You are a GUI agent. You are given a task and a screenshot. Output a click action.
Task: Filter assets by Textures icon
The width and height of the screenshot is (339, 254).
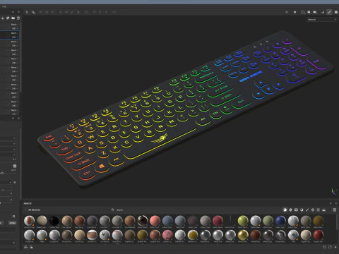[x=319, y=210]
